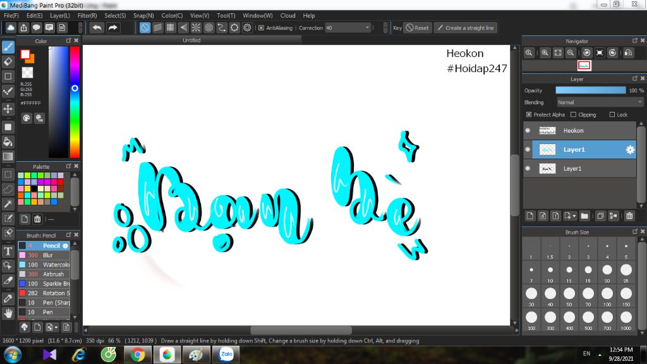Click the canvas horizontal scrollbar
The image size is (647, 364).
click(x=301, y=330)
